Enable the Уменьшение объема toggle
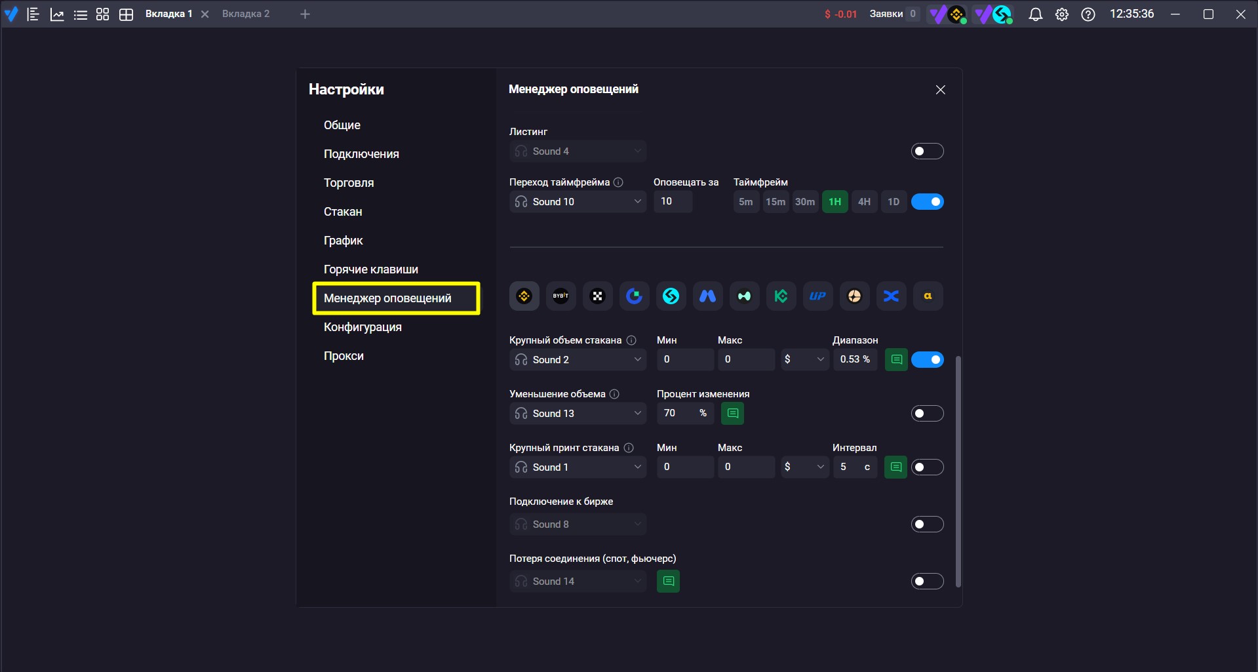 [x=928, y=414]
